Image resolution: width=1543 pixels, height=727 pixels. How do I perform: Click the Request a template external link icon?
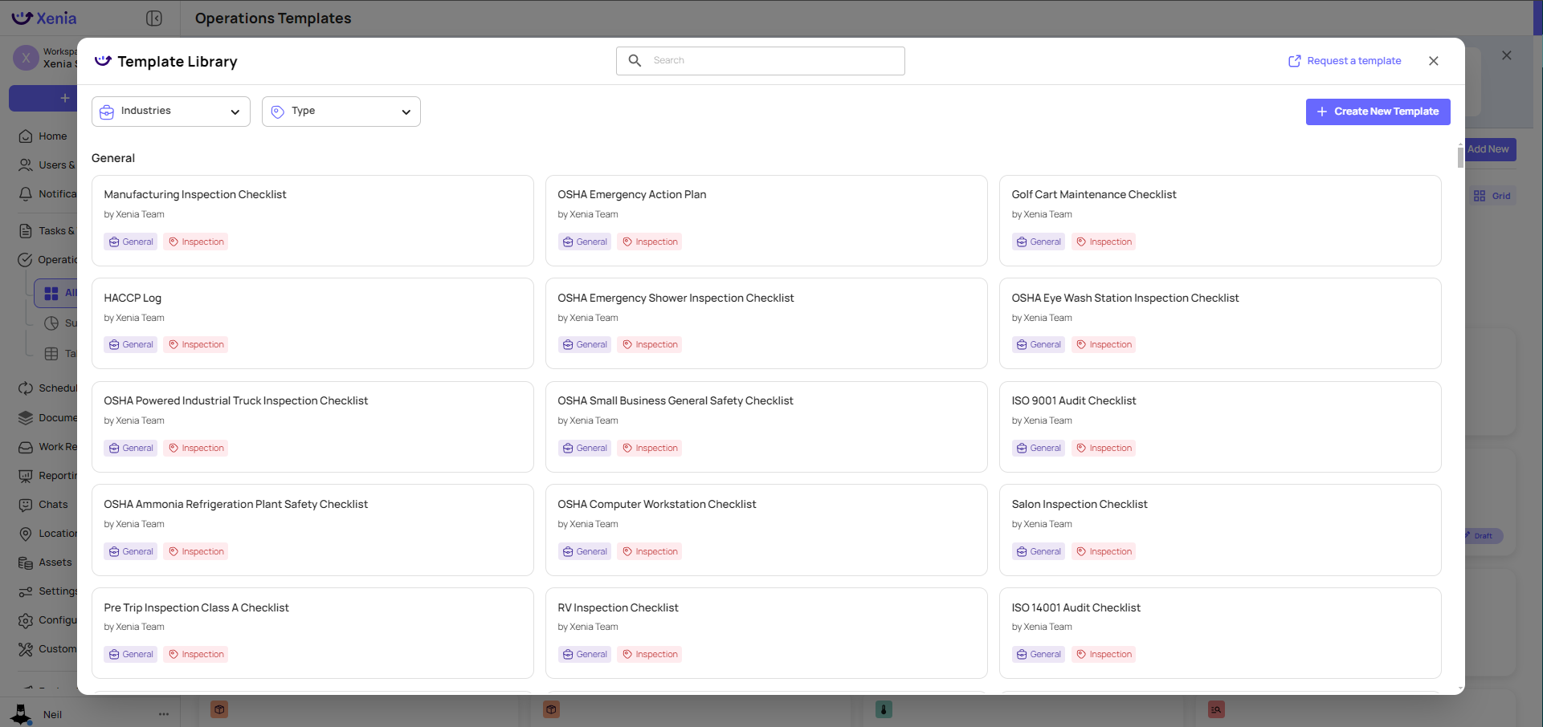pyautogui.click(x=1294, y=61)
